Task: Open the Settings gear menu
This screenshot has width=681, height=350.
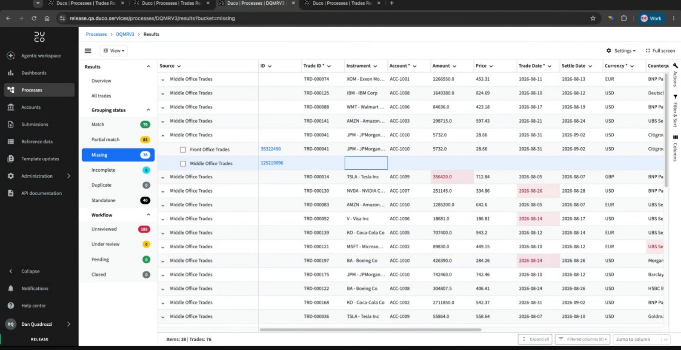Action: click(621, 51)
